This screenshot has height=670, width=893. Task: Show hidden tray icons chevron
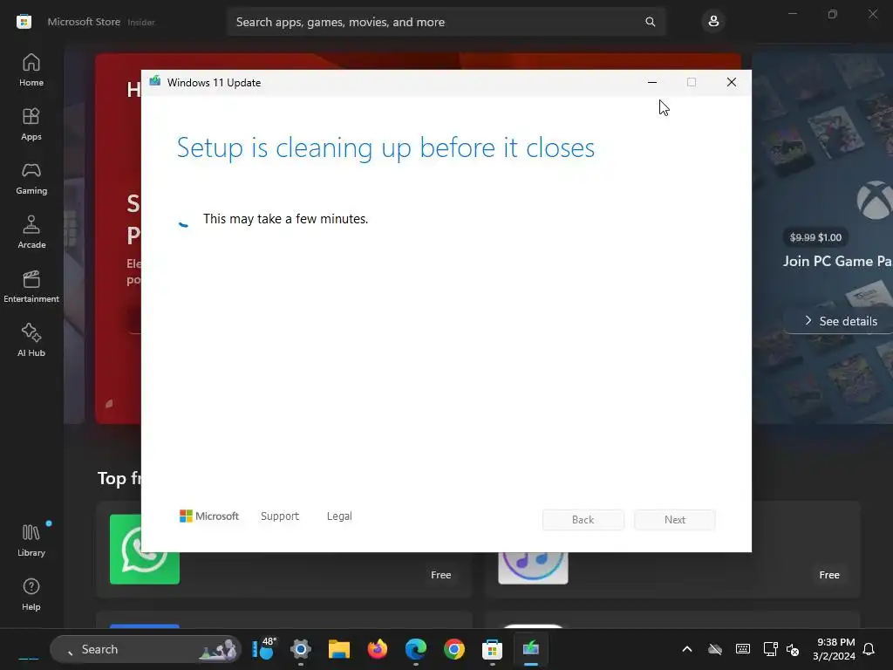(x=687, y=649)
